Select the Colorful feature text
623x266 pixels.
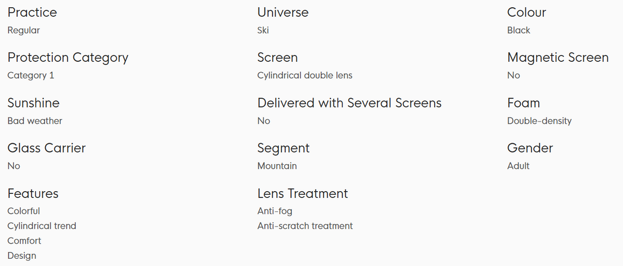pyautogui.click(x=23, y=211)
